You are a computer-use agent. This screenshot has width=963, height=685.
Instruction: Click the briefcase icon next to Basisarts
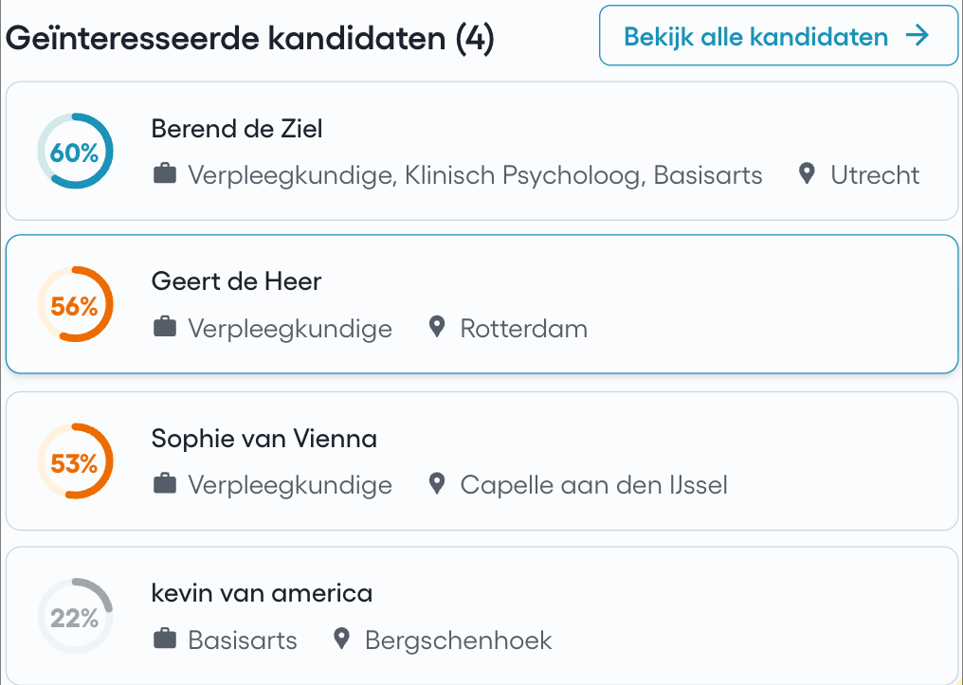(165, 640)
